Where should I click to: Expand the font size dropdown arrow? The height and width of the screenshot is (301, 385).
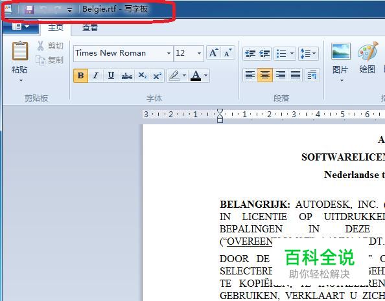click(199, 53)
